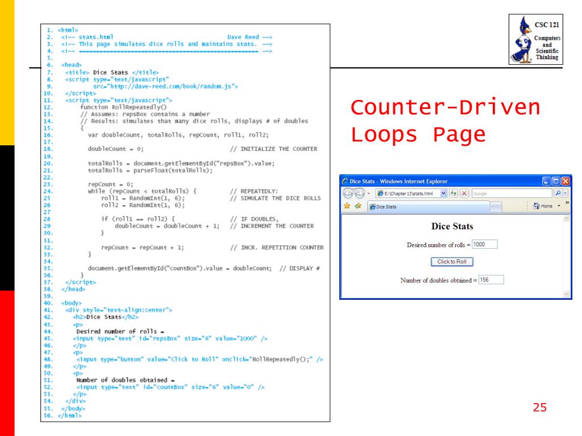
Task: Go back with the Internet Explorer Back arrow
Action: (348, 193)
